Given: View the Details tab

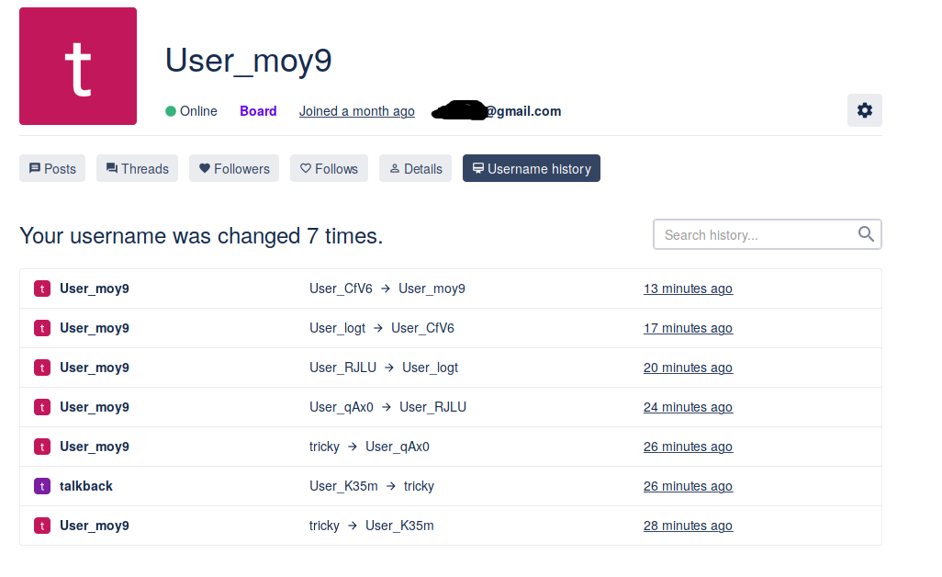Looking at the screenshot, I should [415, 168].
